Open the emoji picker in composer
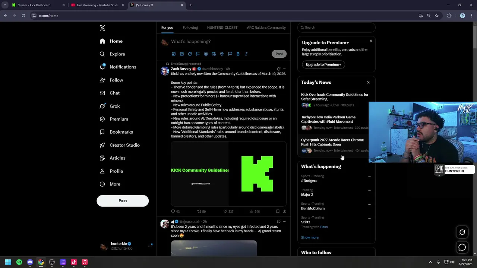 [x=206, y=54]
